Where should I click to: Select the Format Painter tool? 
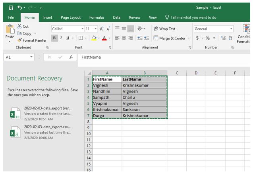click(32, 40)
